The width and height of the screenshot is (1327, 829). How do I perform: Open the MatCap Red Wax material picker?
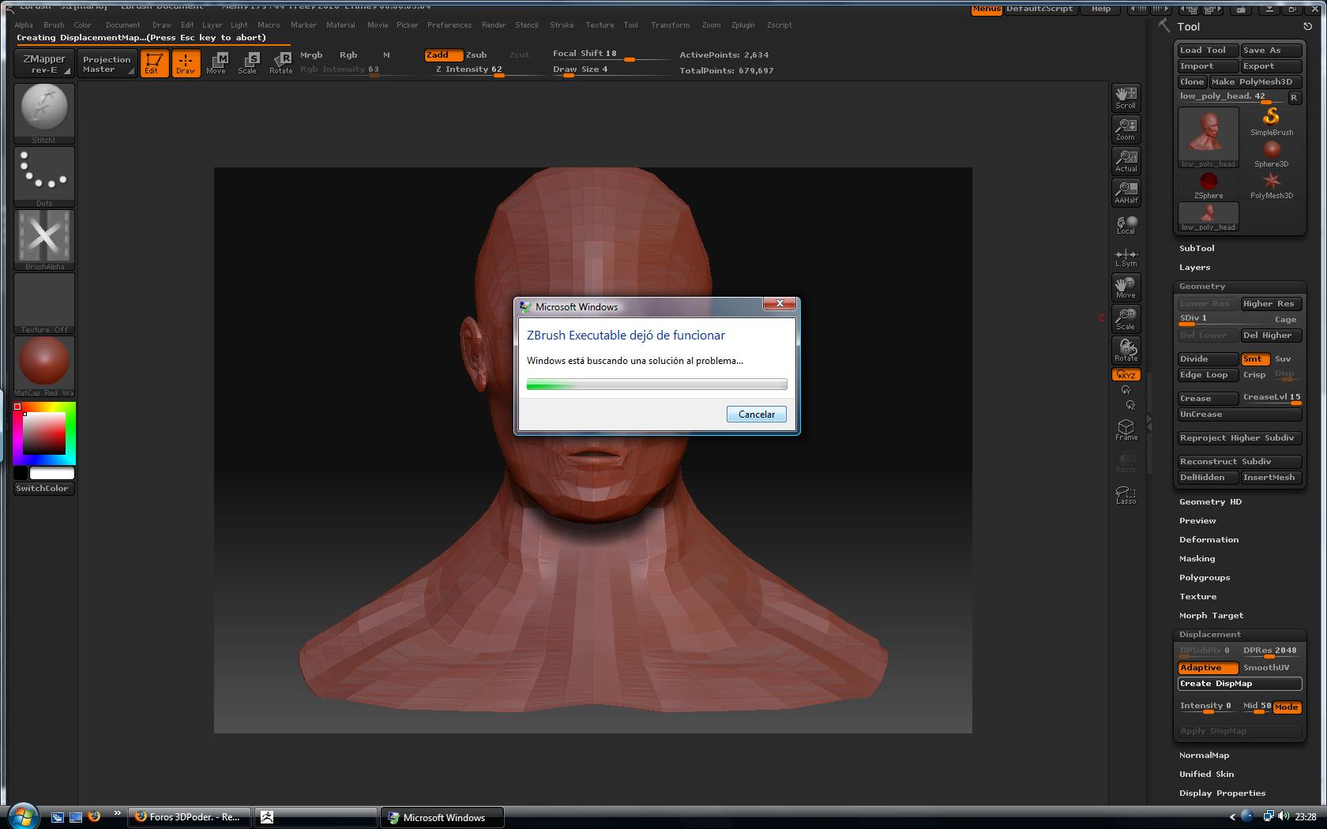44,366
